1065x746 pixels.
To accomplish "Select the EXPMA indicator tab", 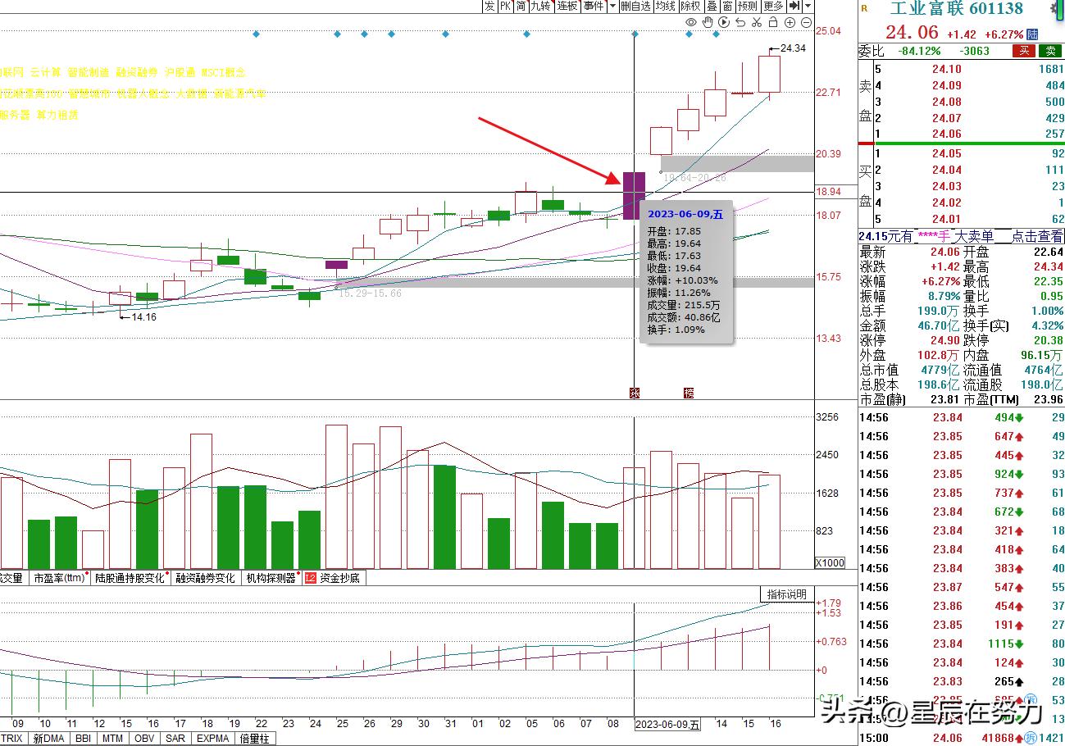I will click(213, 739).
